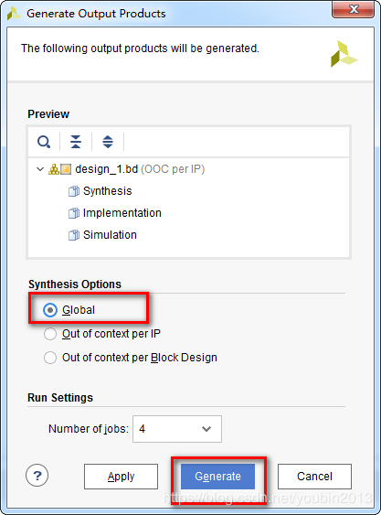The height and width of the screenshot is (515, 381).
Task: Select the Synthesis tree row text
Action: [x=107, y=191]
